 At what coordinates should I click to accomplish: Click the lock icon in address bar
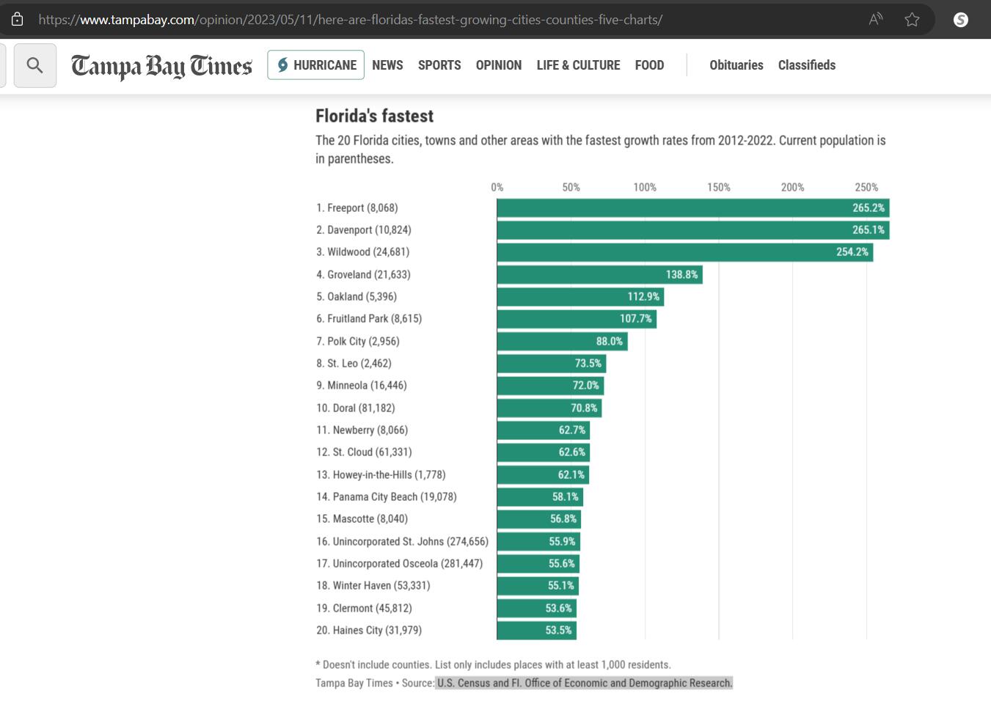[17, 20]
